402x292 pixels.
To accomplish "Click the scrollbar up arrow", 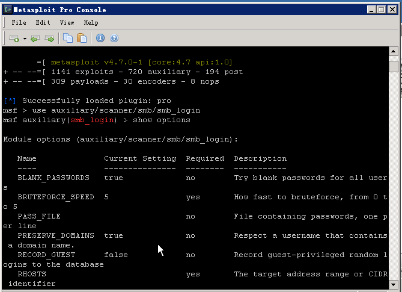I will point(393,51).
